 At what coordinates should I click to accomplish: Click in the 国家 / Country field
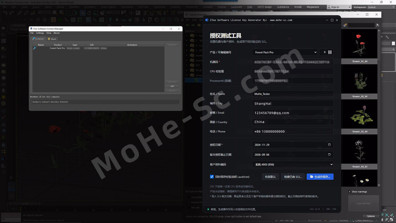(293, 122)
